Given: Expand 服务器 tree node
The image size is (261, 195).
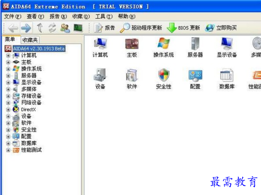Looking at the screenshot, I should point(8,76).
